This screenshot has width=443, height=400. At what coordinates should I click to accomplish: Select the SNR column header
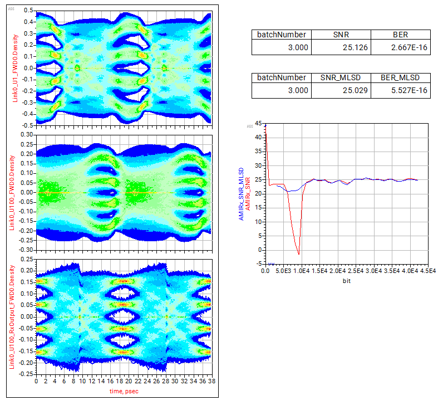[x=341, y=35]
